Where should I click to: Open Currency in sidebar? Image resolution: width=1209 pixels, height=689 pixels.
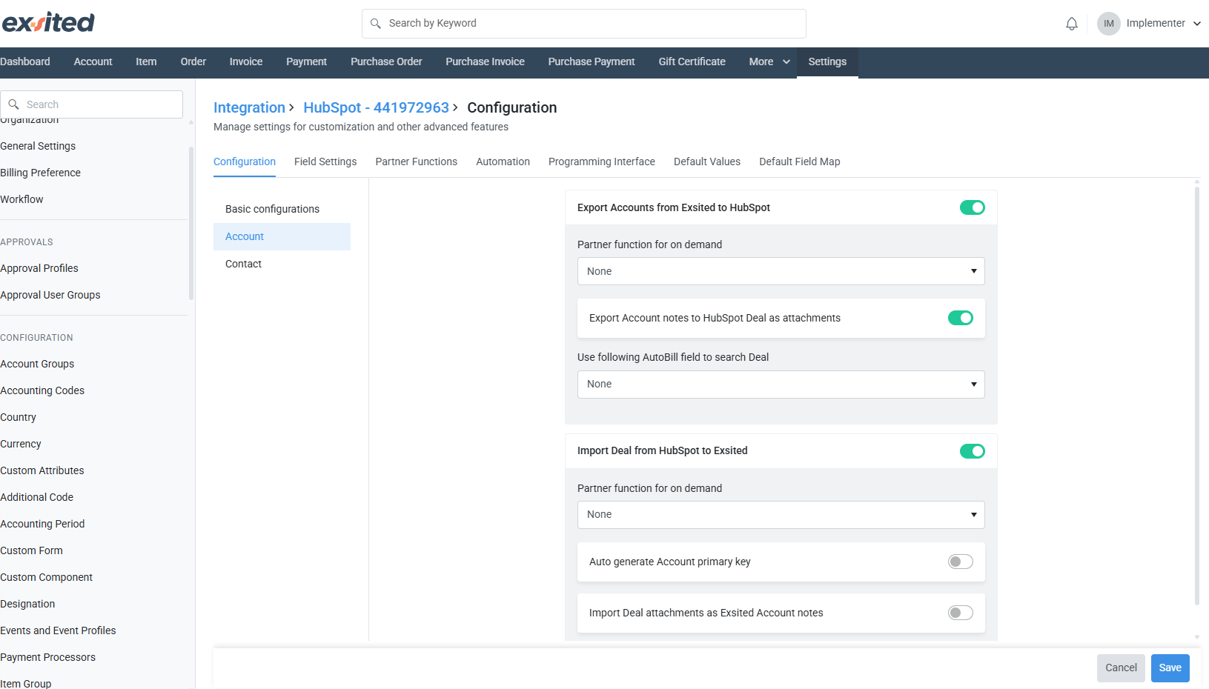20,444
